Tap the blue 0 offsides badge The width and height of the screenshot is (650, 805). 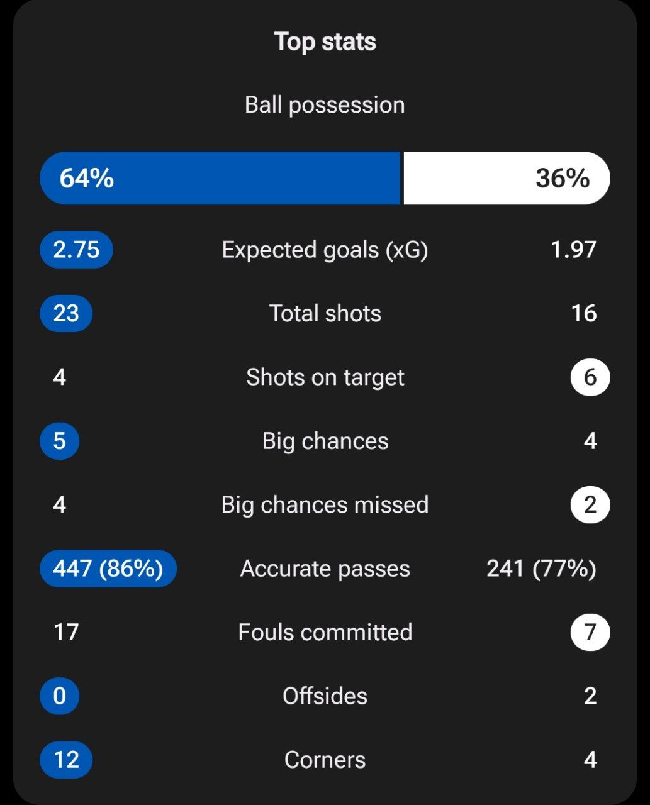pos(59,696)
